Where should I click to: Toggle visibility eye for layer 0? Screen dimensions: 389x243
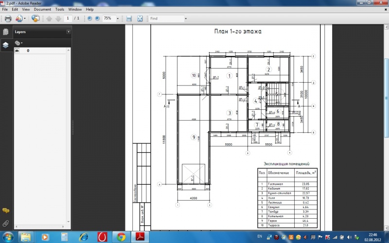tap(17, 51)
